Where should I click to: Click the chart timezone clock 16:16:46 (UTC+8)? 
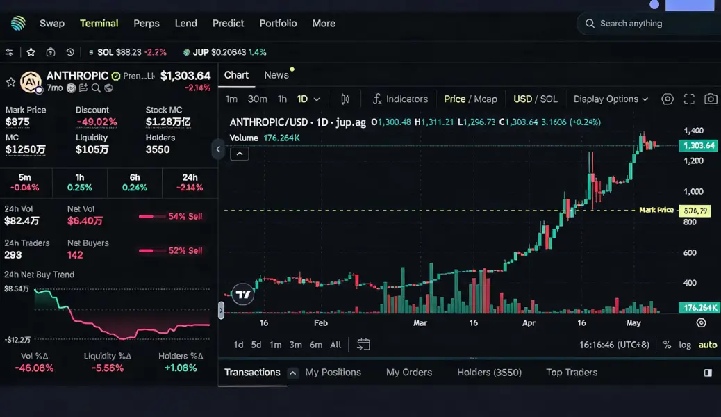click(614, 345)
